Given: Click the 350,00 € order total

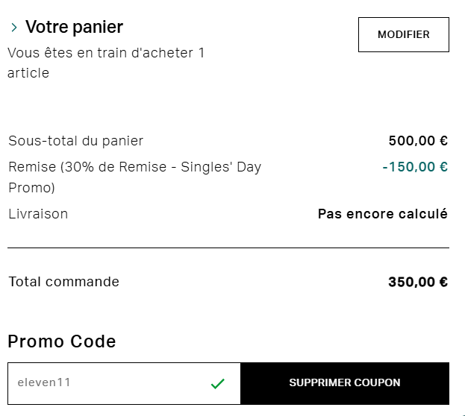Looking at the screenshot, I should pyautogui.click(x=417, y=282).
